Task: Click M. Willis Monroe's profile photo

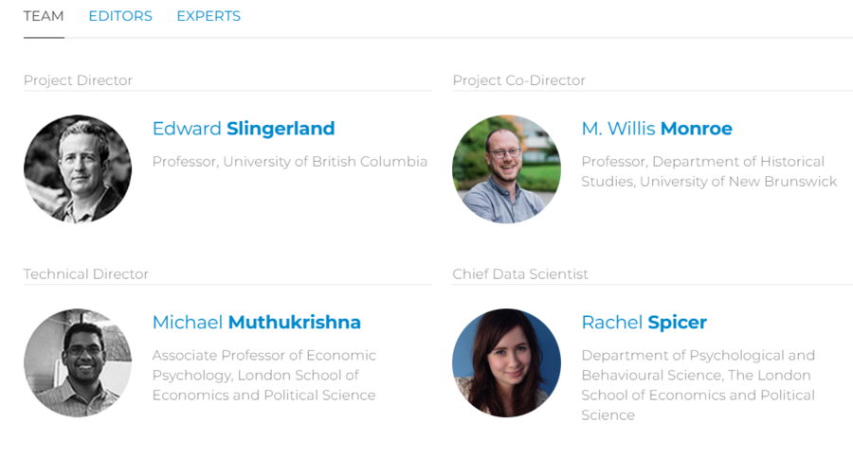Action: [x=506, y=169]
